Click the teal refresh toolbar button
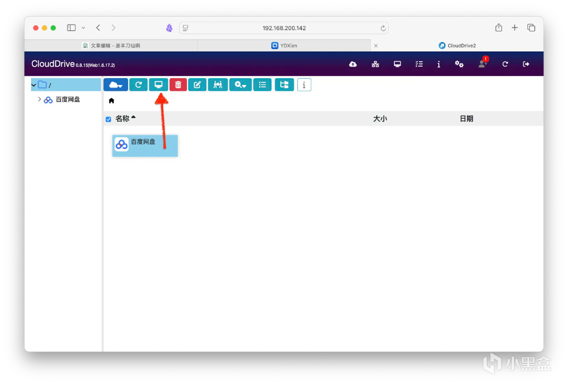Screen dimensions: 568x384 [138, 85]
